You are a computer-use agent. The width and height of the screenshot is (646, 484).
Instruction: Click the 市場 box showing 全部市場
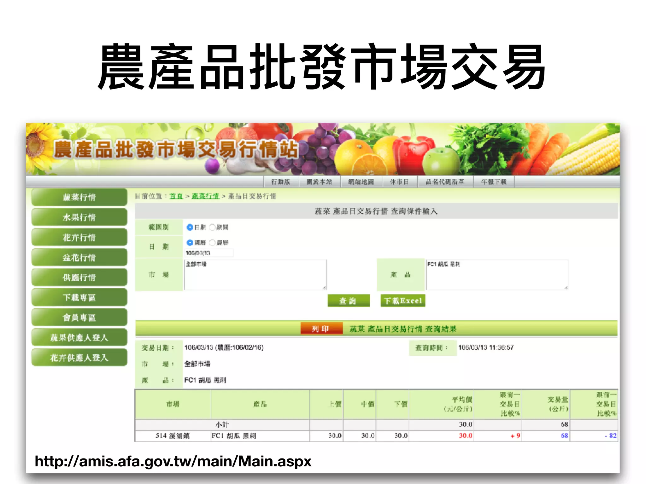tap(255, 274)
